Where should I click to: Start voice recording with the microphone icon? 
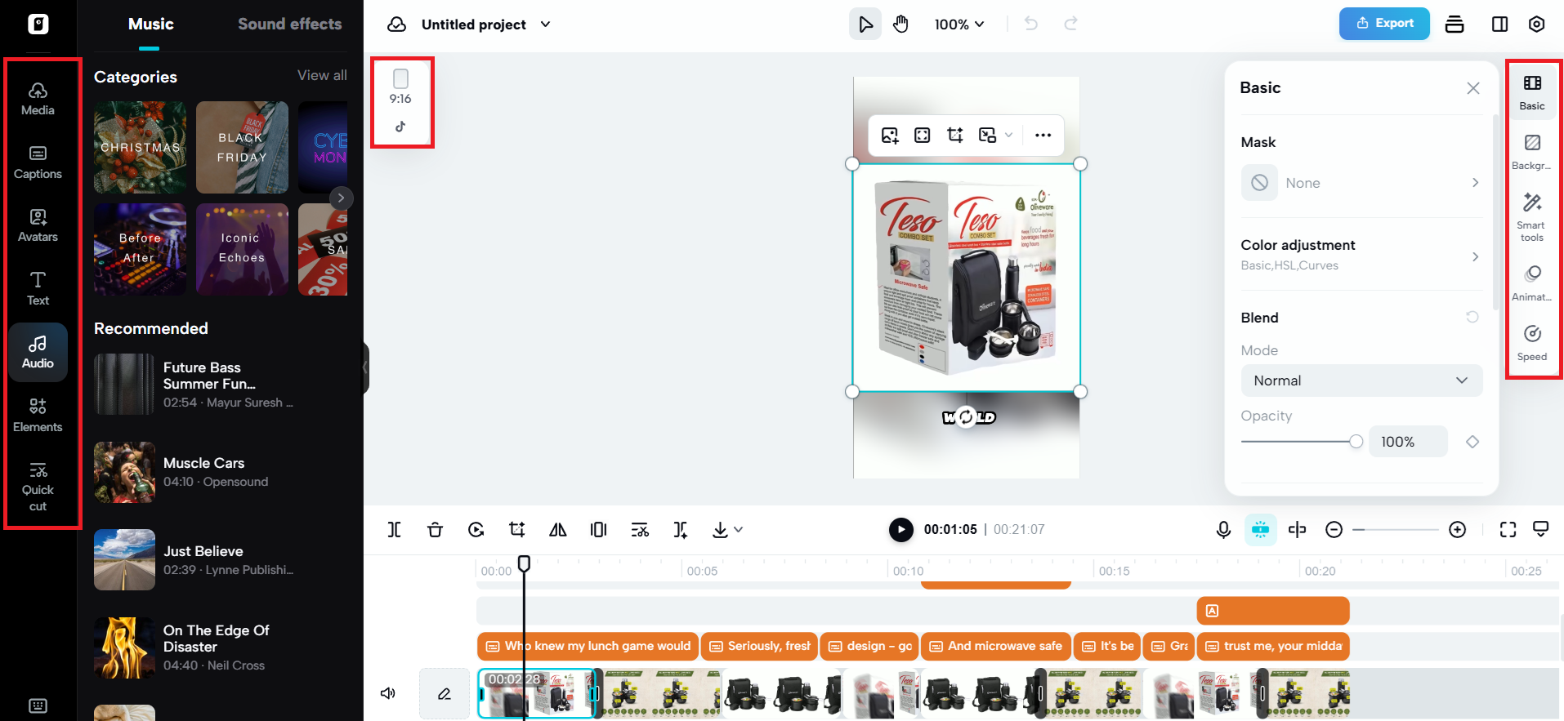[x=1223, y=530]
